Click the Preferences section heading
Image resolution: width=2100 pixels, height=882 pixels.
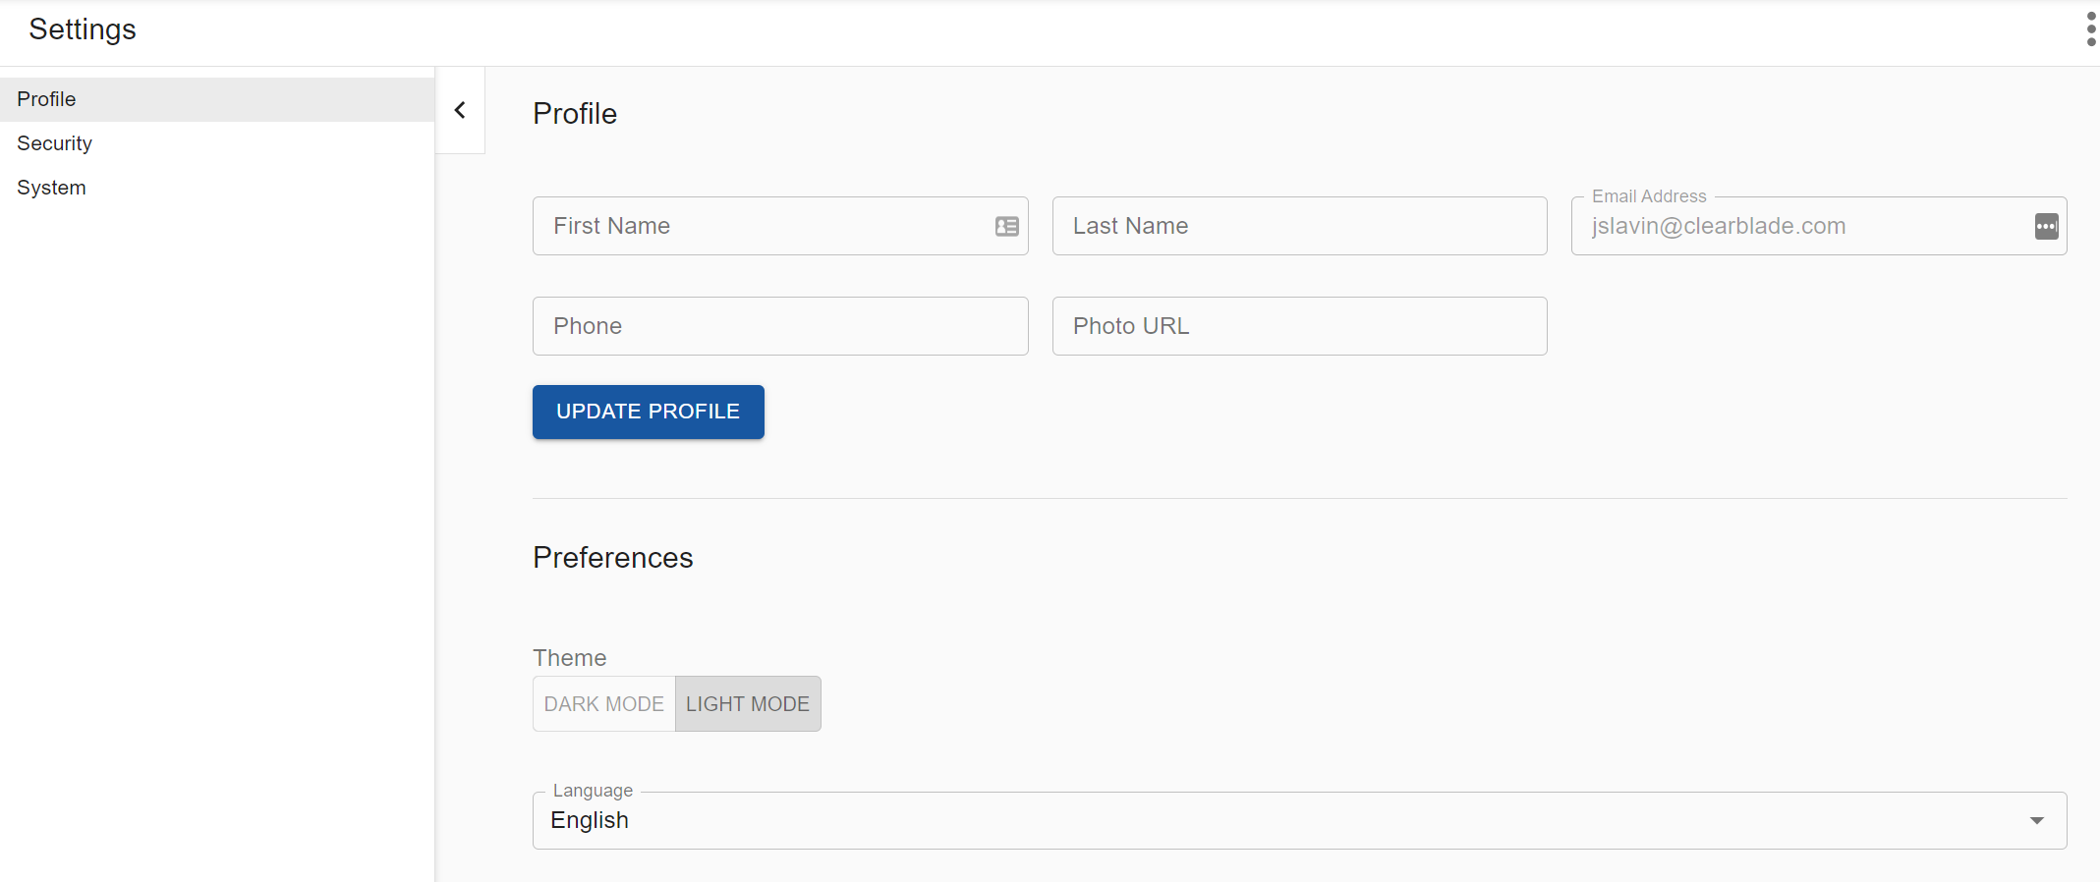click(x=612, y=558)
